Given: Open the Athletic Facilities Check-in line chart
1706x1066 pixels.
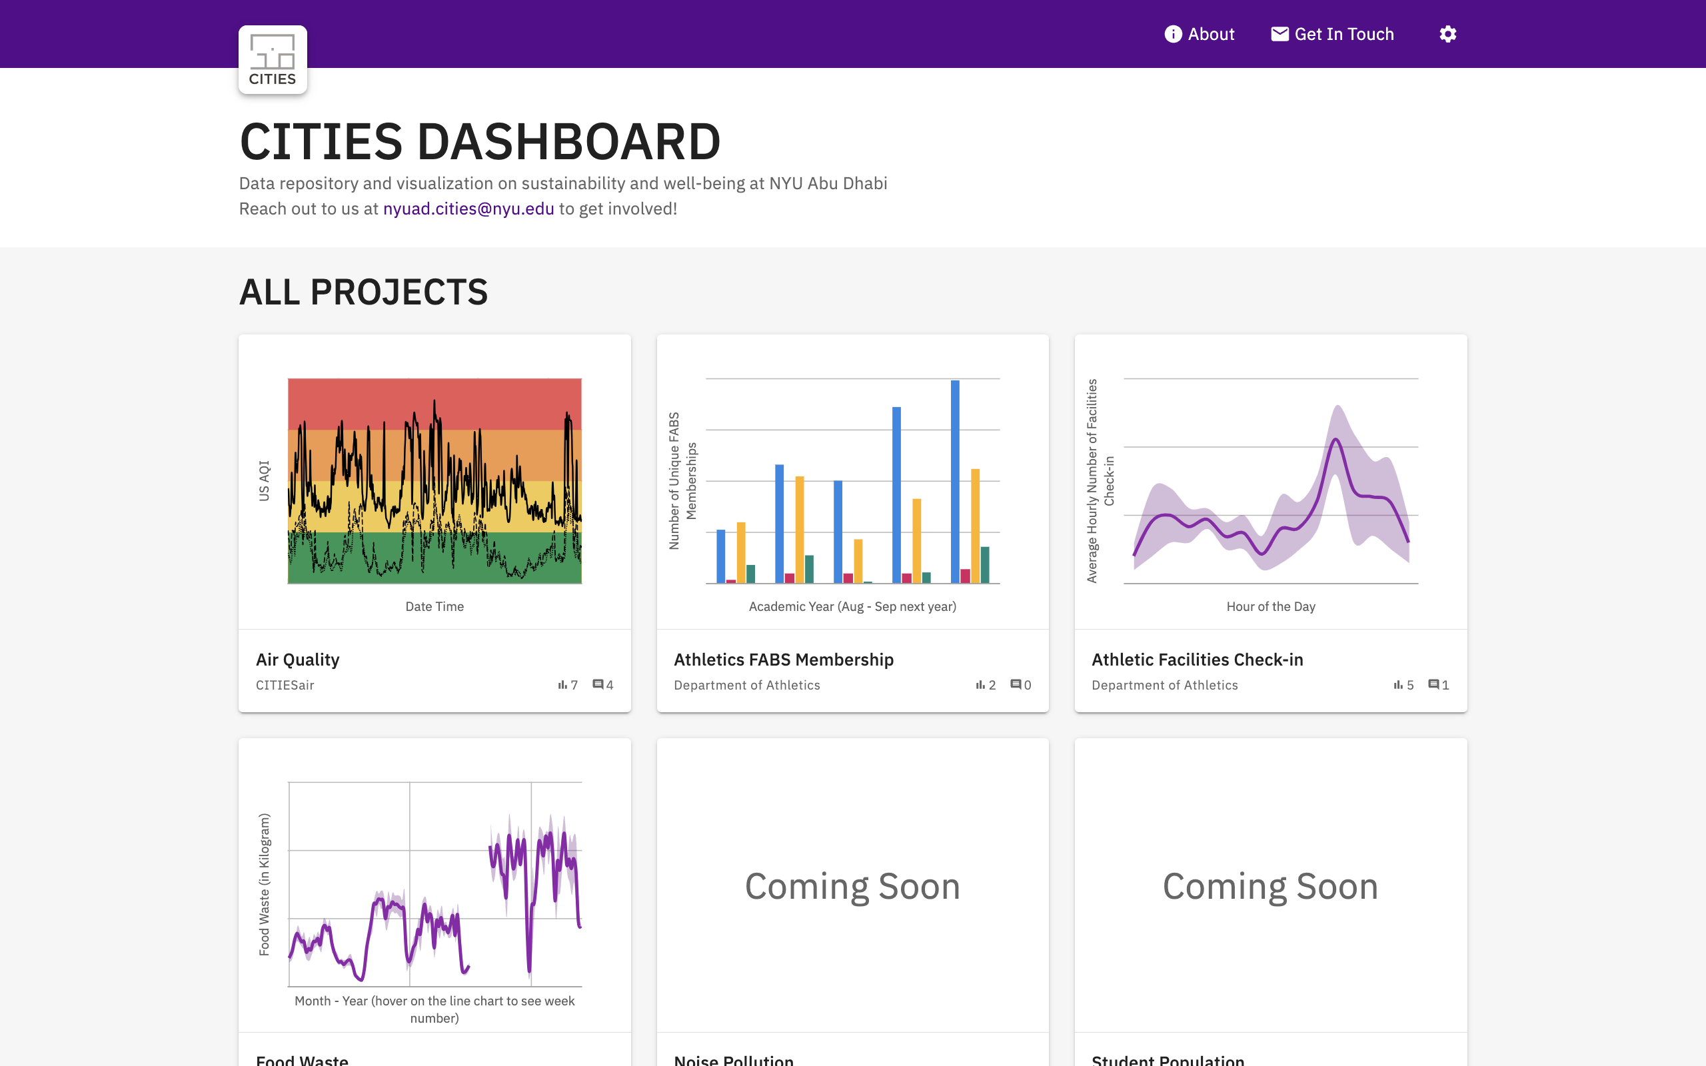Looking at the screenshot, I should click(x=1270, y=482).
